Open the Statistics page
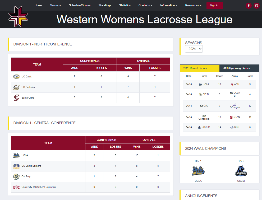The image size is (262, 200). 125,5
